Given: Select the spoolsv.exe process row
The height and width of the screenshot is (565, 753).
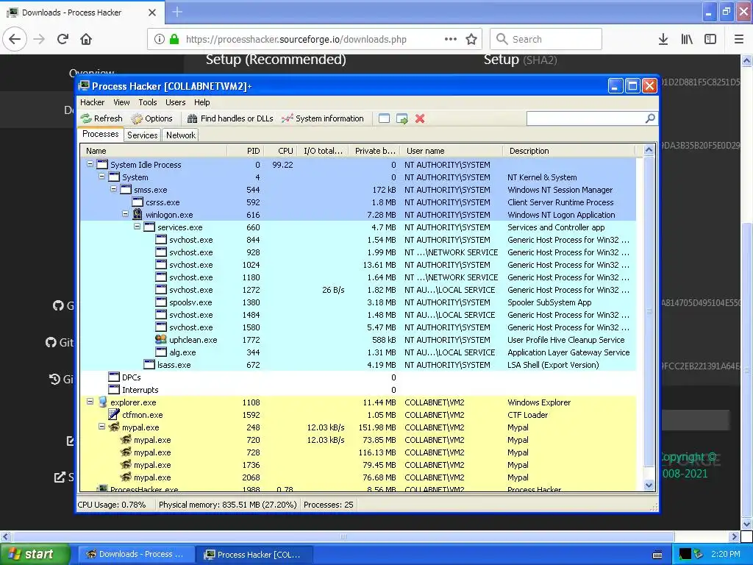Looking at the screenshot, I should (358, 302).
